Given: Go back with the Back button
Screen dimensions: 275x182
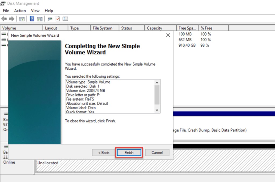Looking at the screenshot, I should click(104, 153).
